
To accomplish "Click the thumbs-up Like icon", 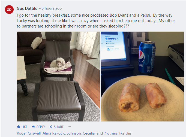I will [19, 127].
